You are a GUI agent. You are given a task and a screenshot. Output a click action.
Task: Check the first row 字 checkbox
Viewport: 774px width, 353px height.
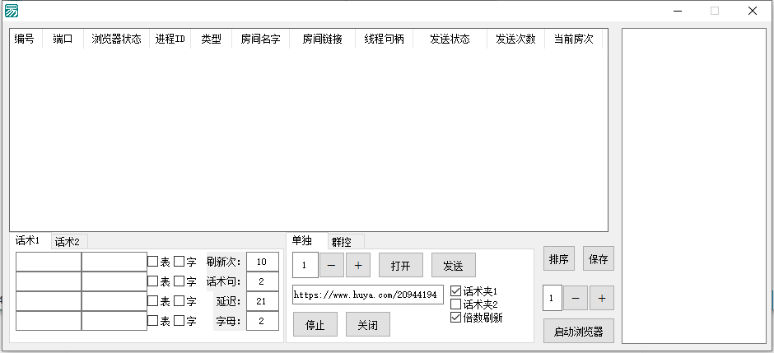[180, 262]
